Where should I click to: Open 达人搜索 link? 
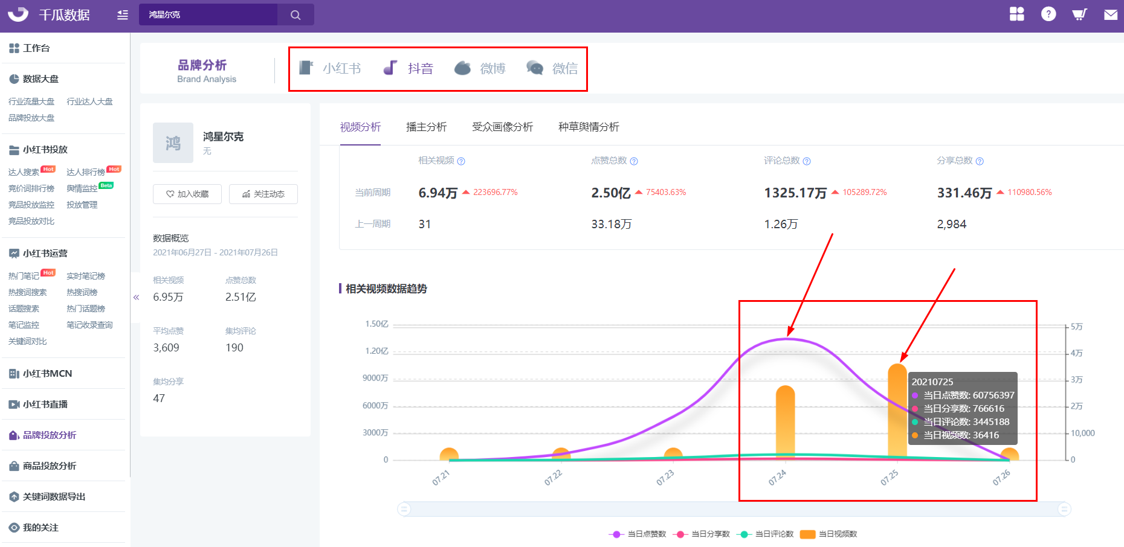(x=24, y=172)
